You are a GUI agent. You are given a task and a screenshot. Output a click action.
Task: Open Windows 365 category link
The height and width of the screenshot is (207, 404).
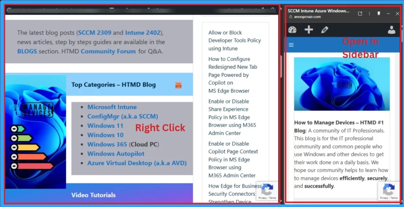(107, 144)
